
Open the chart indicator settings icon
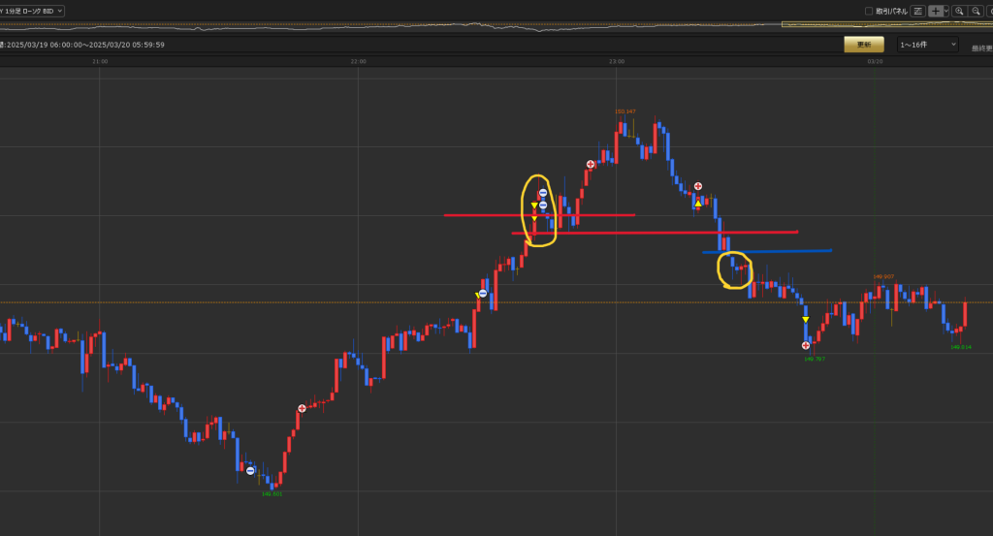[x=917, y=11]
